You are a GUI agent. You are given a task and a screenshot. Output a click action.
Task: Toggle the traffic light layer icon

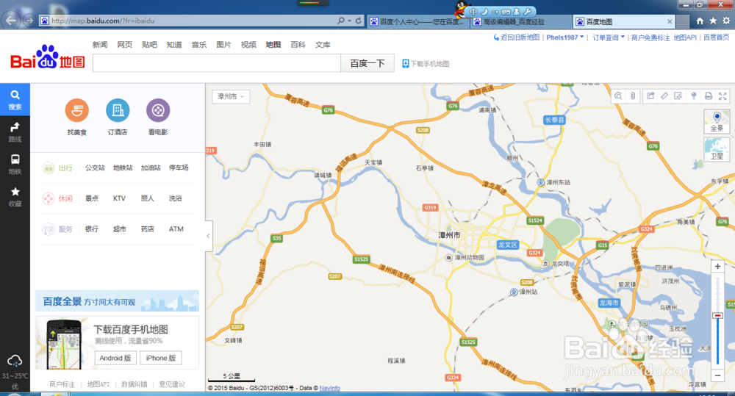pos(633,96)
